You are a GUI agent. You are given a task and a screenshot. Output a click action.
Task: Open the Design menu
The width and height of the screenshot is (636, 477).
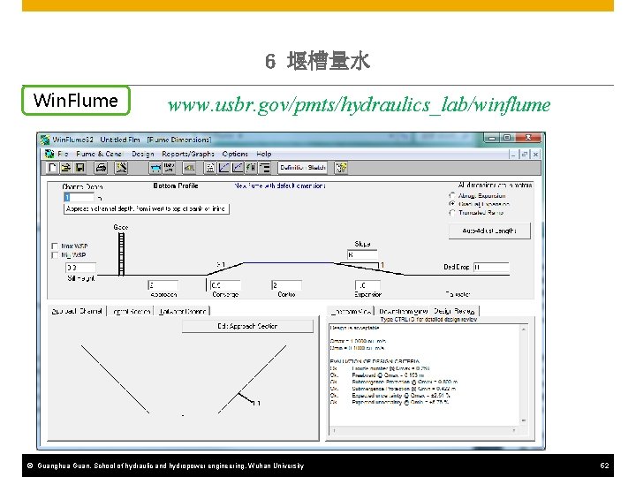point(143,154)
